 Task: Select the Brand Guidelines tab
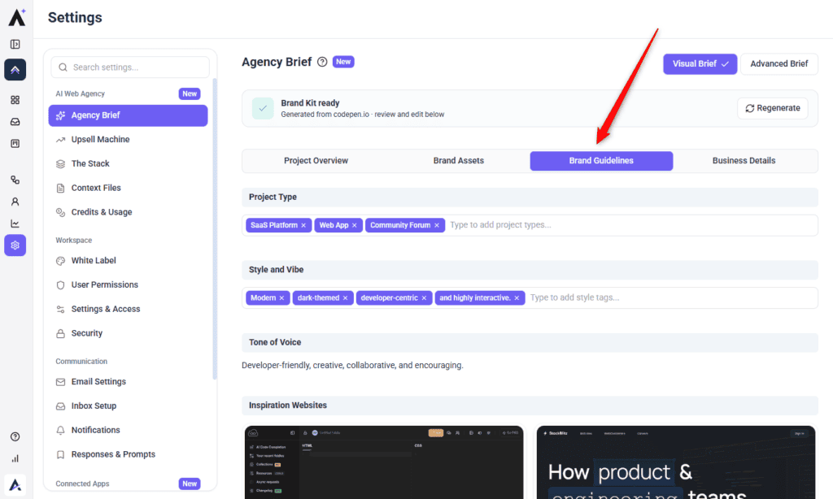[x=601, y=161]
